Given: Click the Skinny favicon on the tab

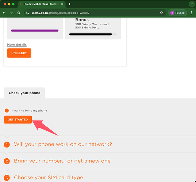Looking at the screenshot, I should coord(22,4).
